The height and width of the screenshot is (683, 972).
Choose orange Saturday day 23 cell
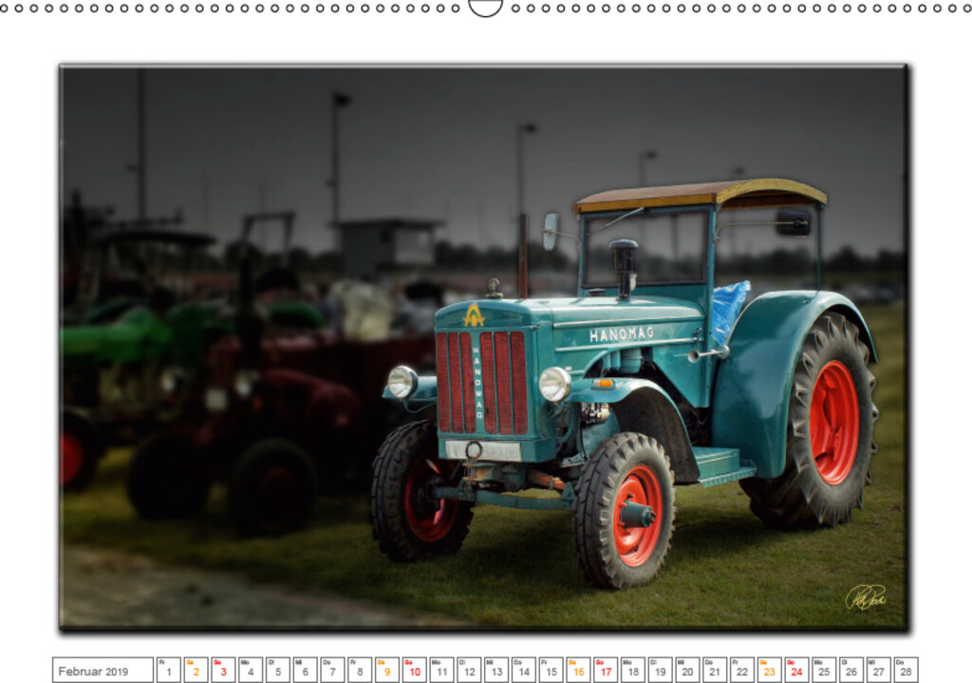[769, 671]
